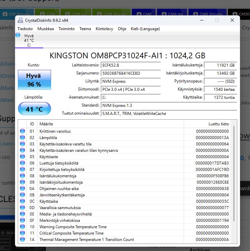Viewport: 250px width, 251px height.
Task: Click status orb of Kriittinen varoitus row
Action: (22, 131)
